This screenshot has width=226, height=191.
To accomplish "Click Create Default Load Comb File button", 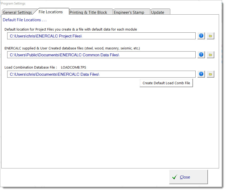I will click(166, 83).
